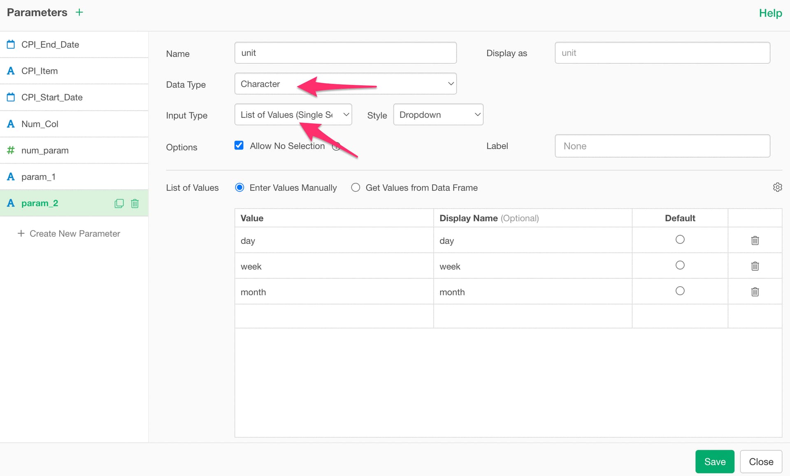This screenshot has width=790, height=476.
Task: Save the parameter settings
Action: coord(715,462)
